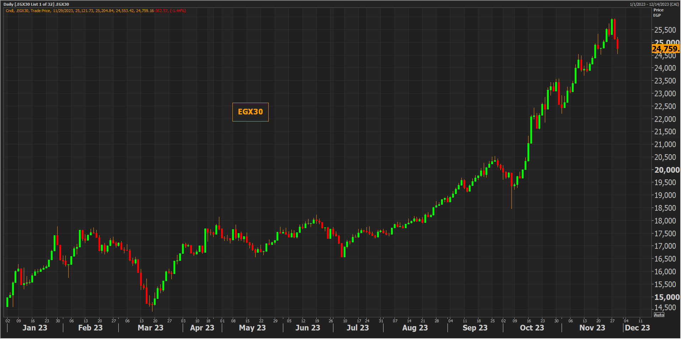Select the Jul 23 month label
The width and height of the screenshot is (681, 339).
(x=358, y=328)
